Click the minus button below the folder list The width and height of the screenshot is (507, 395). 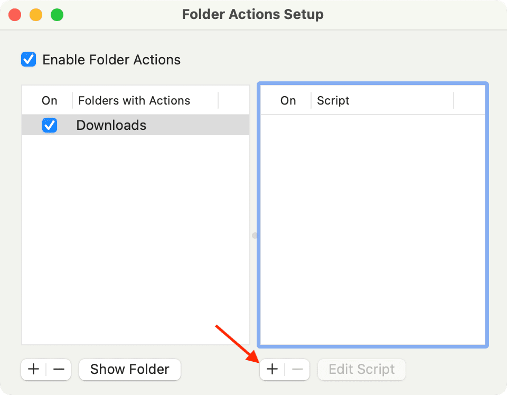[59, 369]
